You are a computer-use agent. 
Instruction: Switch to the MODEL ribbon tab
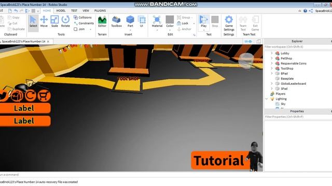tap(61, 10)
